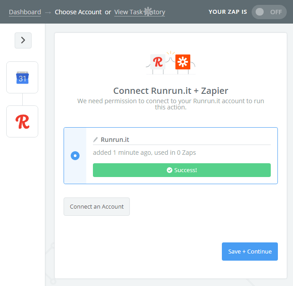Click the Runrun.it logo in header illustration

point(157,62)
